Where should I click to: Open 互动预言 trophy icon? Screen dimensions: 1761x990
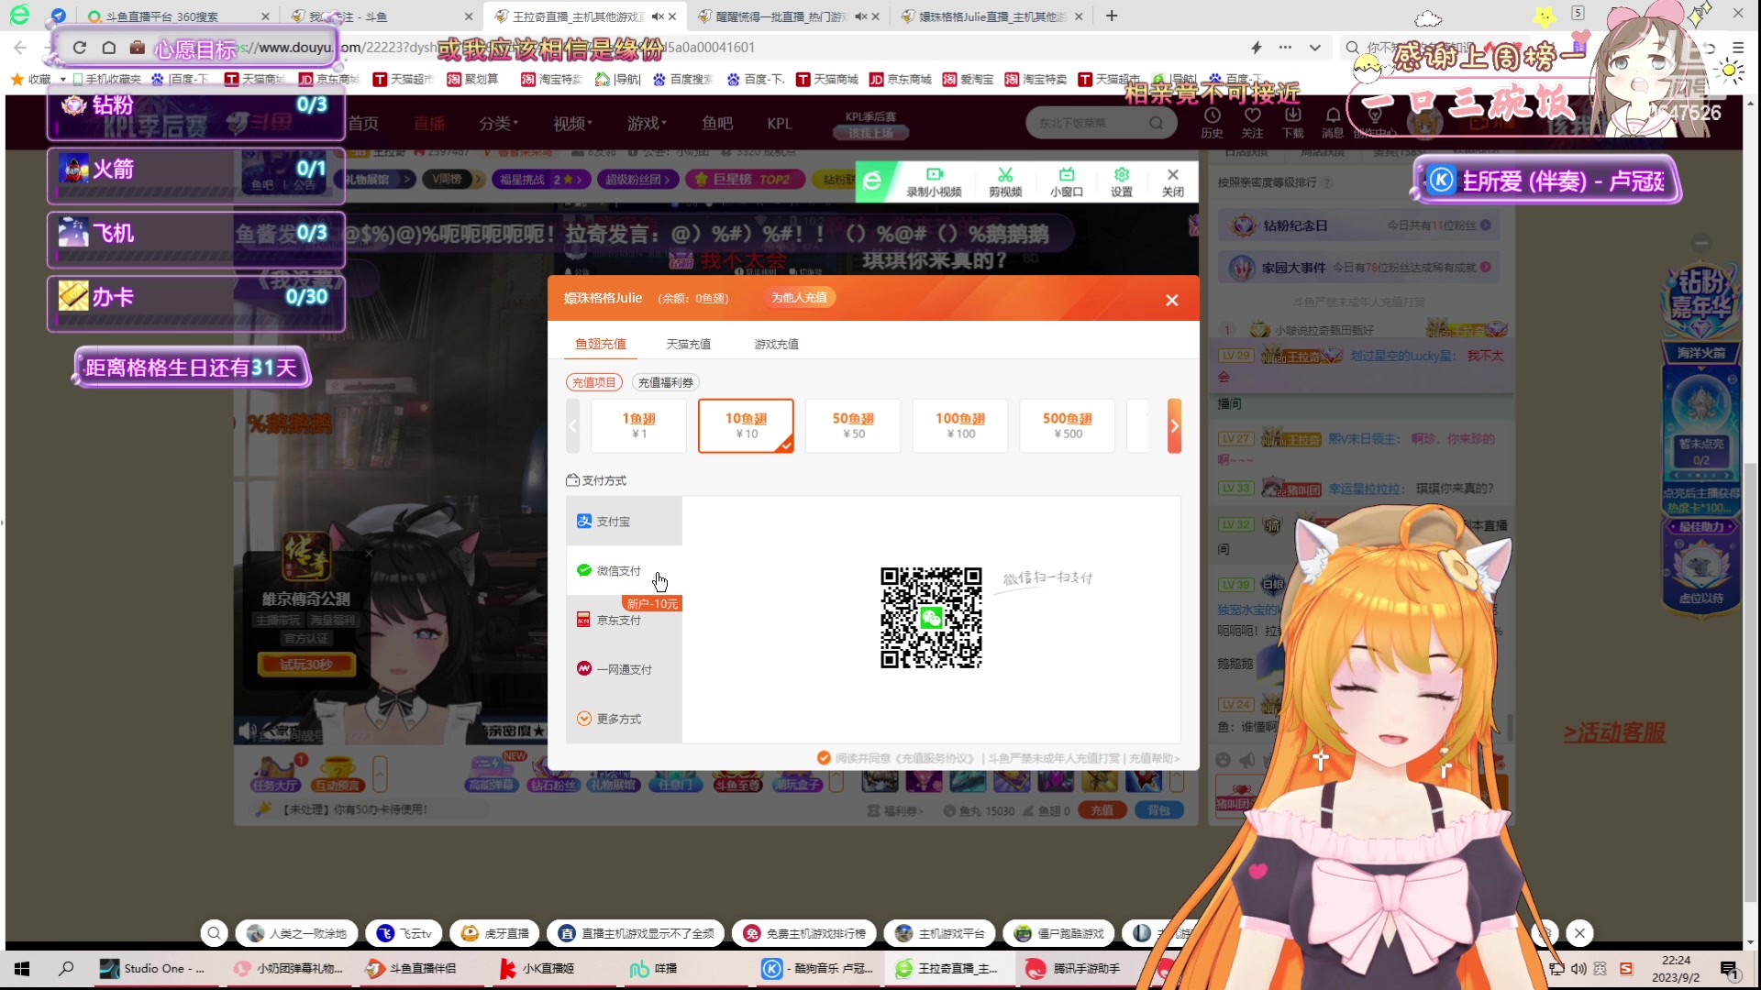(338, 775)
